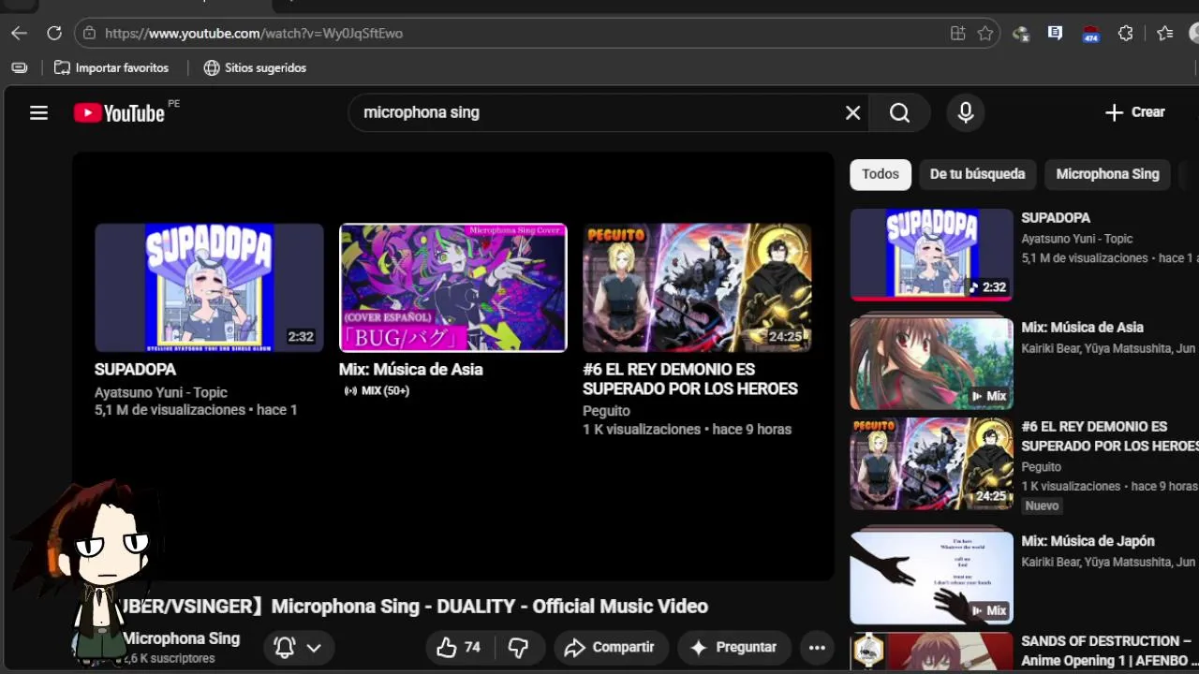The image size is (1199, 674).
Task: Open Importar favoritos in favorites bar
Action: (111, 67)
